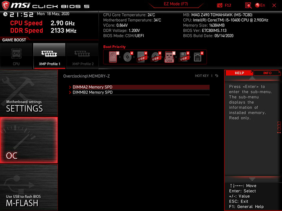Click the date Mon 18 May, 2020
Screen dimensions: 282x211
click(x=53, y=14)
